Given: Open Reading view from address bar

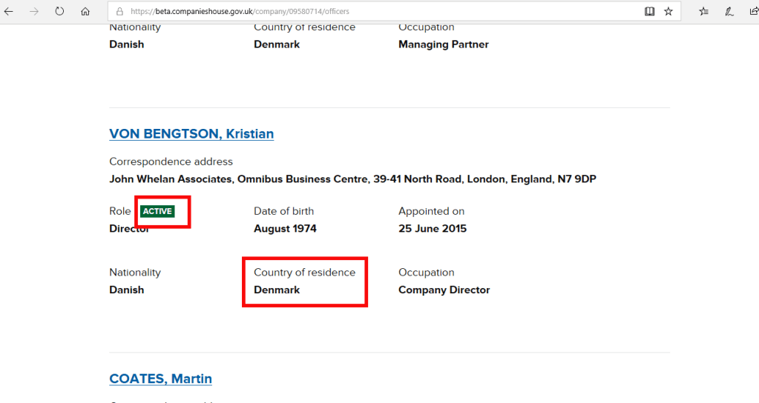Looking at the screenshot, I should [650, 12].
